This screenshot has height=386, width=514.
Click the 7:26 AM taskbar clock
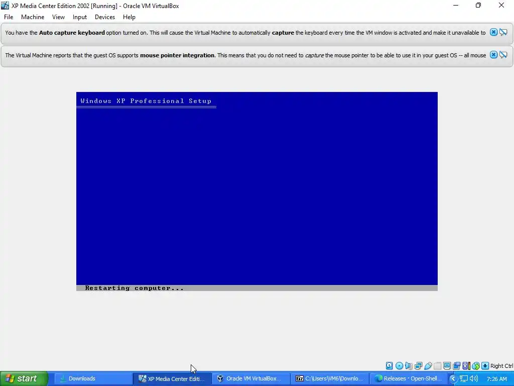click(496, 379)
